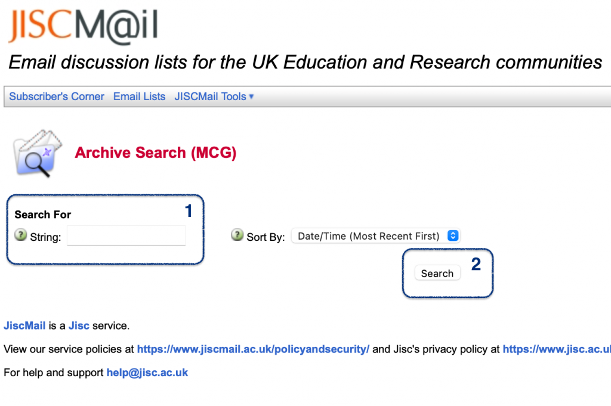Click the site tagline about Email discussion lists
Screen dimensions: 611x406
point(305,62)
